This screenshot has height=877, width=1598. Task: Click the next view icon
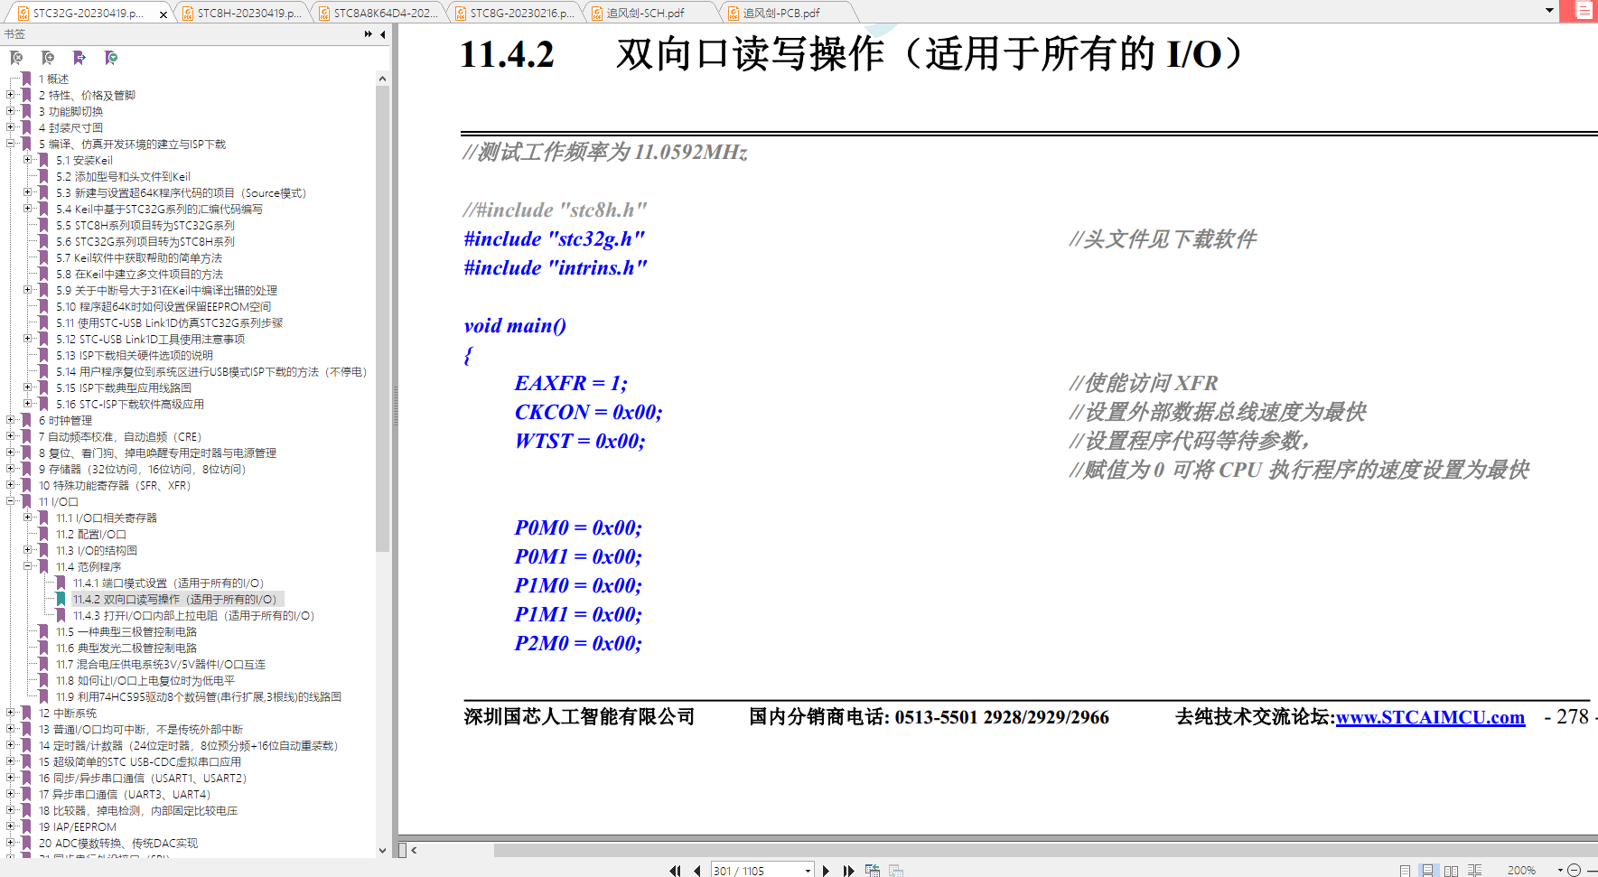(896, 871)
